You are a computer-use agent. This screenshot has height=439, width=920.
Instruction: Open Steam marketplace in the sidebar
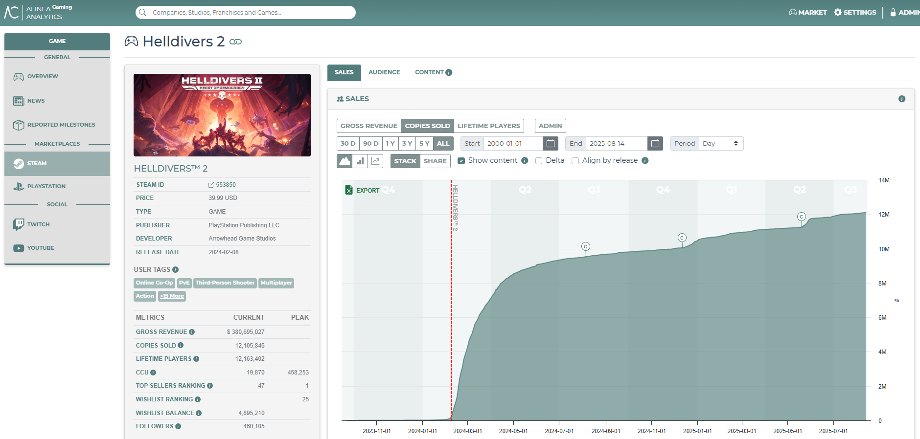click(57, 163)
